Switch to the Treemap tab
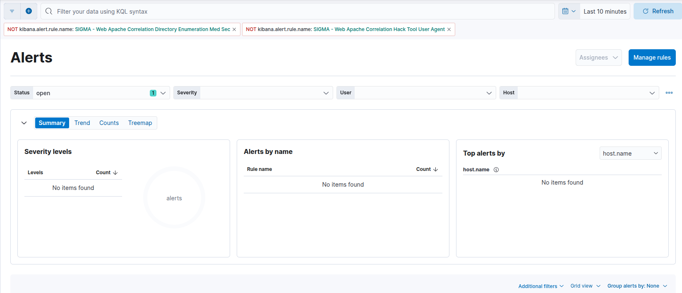Image resolution: width=682 pixels, height=293 pixels. tap(140, 123)
